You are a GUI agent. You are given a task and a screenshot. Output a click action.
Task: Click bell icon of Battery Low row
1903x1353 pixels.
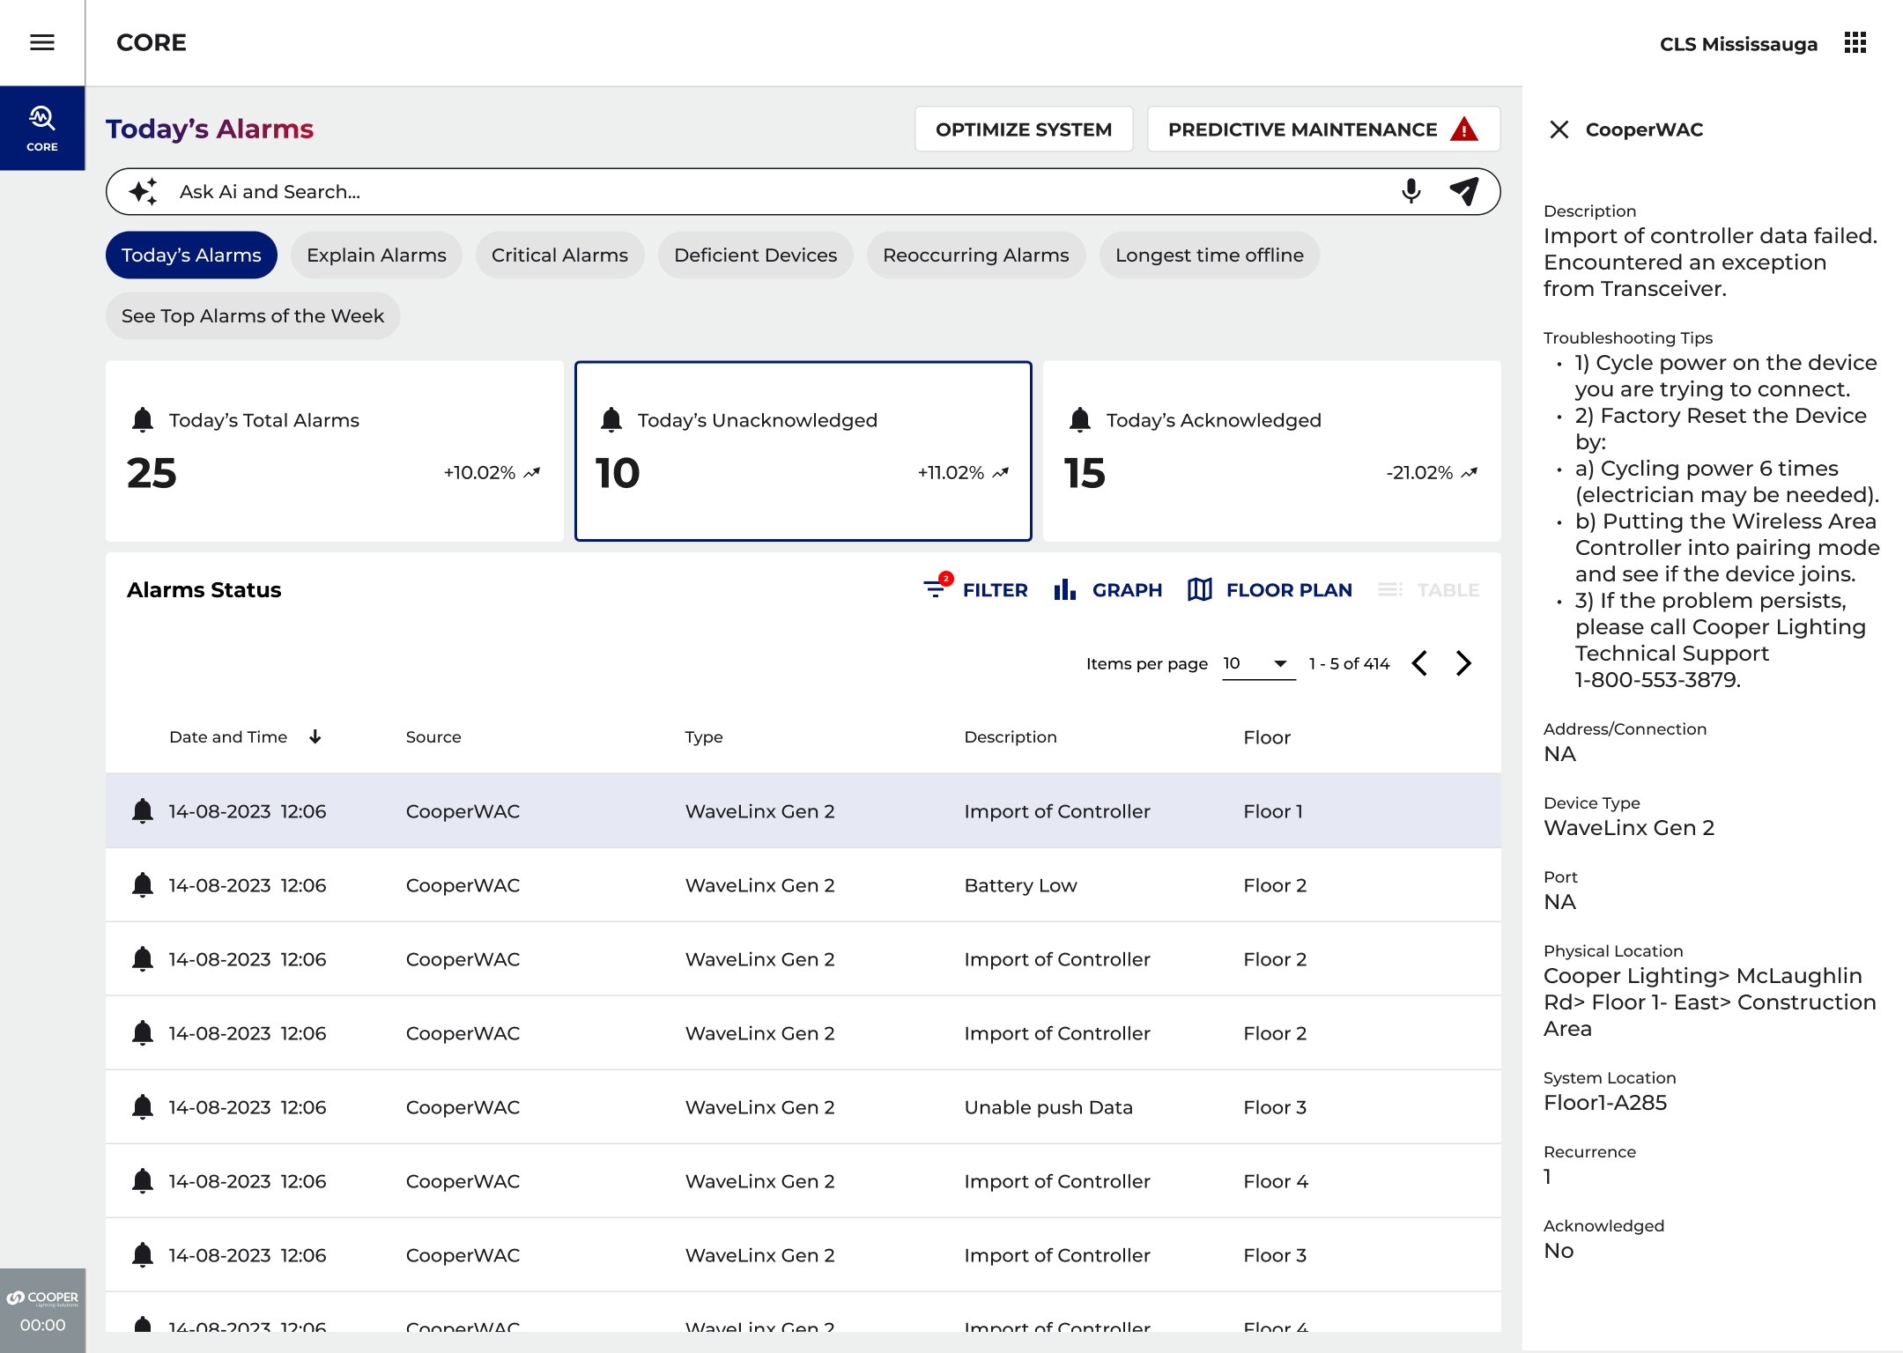(x=143, y=884)
